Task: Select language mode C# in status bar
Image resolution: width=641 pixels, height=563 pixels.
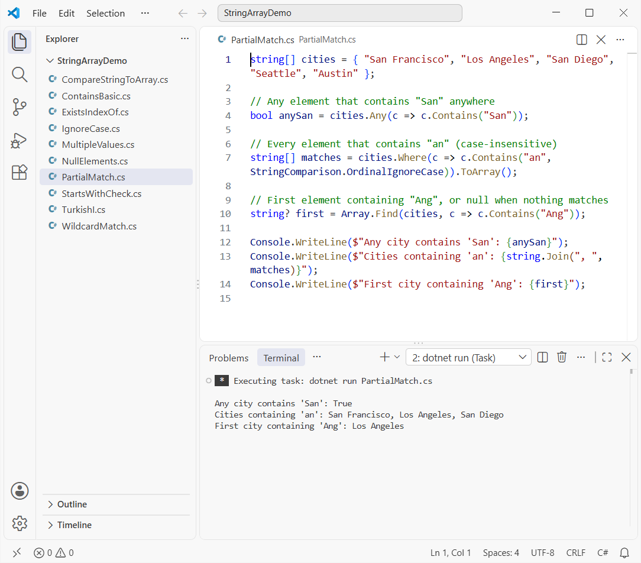Action: pos(603,553)
